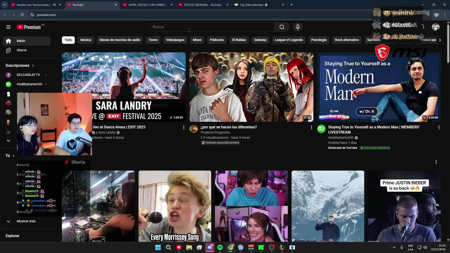Click the address bar site info icon
Screen dimensions: 450x253
click(x=32, y=15)
